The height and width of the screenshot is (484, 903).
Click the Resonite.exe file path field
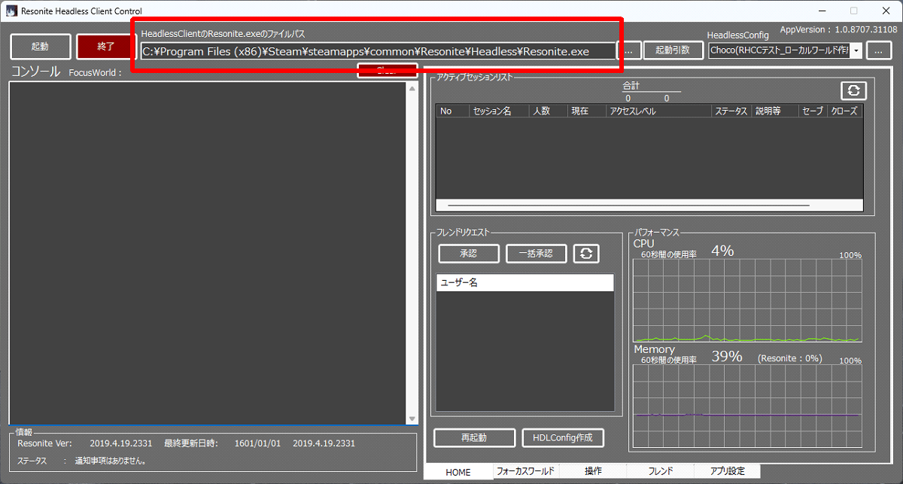tap(378, 51)
